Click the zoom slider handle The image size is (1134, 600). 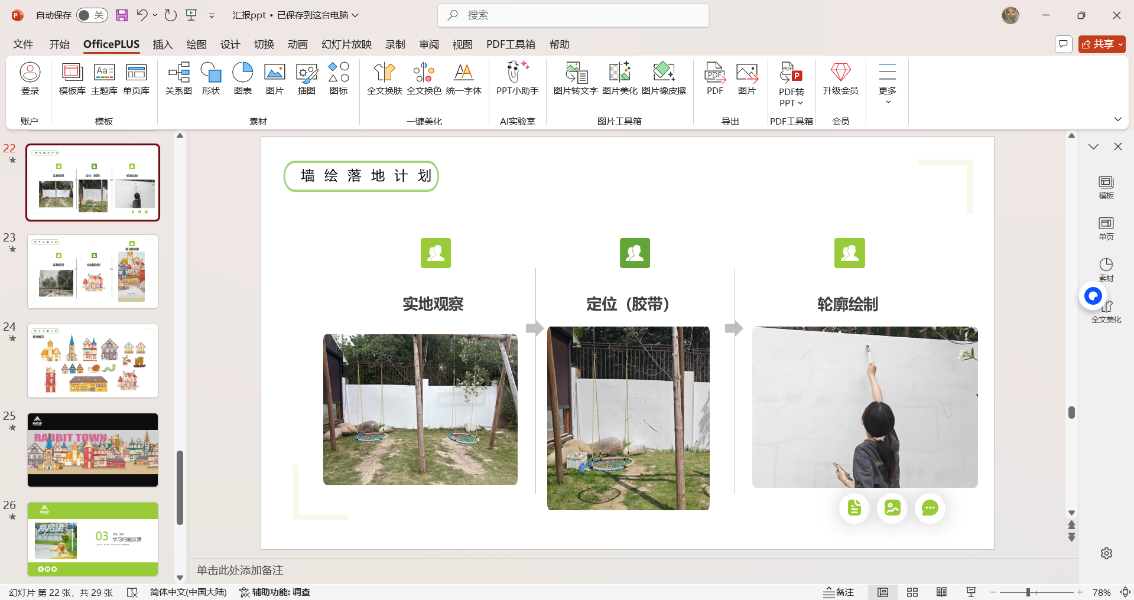[x=1028, y=592]
